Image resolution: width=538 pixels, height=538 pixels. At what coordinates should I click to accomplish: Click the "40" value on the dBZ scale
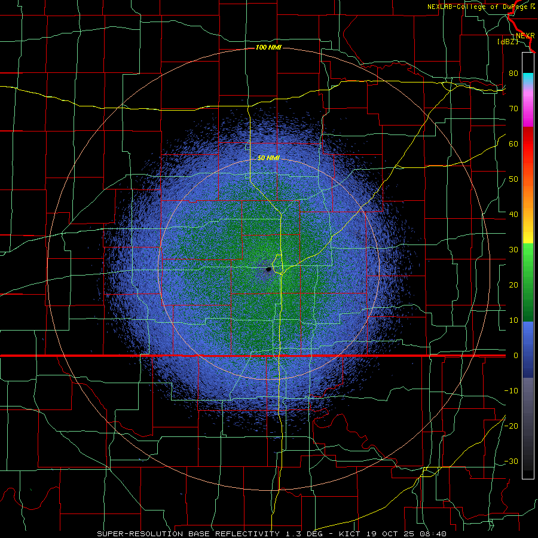tap(513, 215)
